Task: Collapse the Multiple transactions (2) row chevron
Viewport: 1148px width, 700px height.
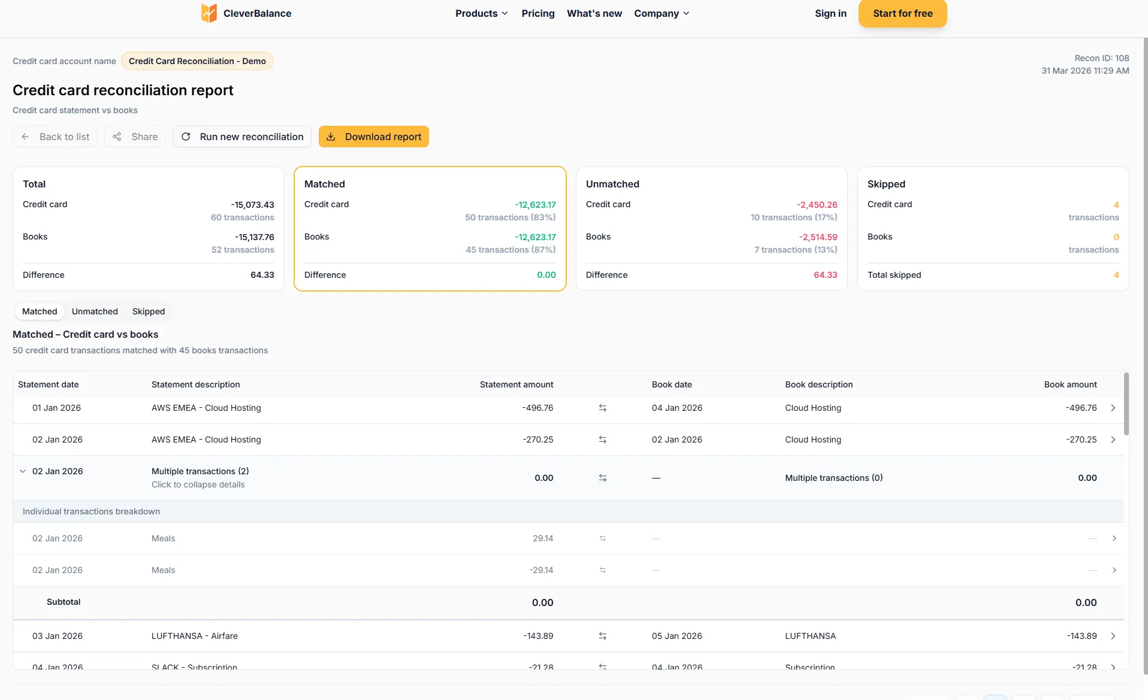Action: [23, 471]
